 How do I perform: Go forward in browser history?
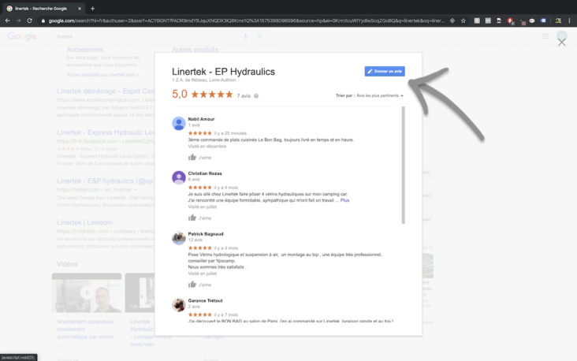tap(18, 20)
